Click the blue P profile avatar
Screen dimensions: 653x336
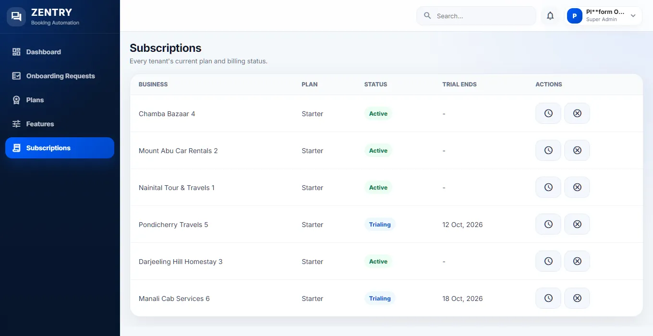pos(575,16)
